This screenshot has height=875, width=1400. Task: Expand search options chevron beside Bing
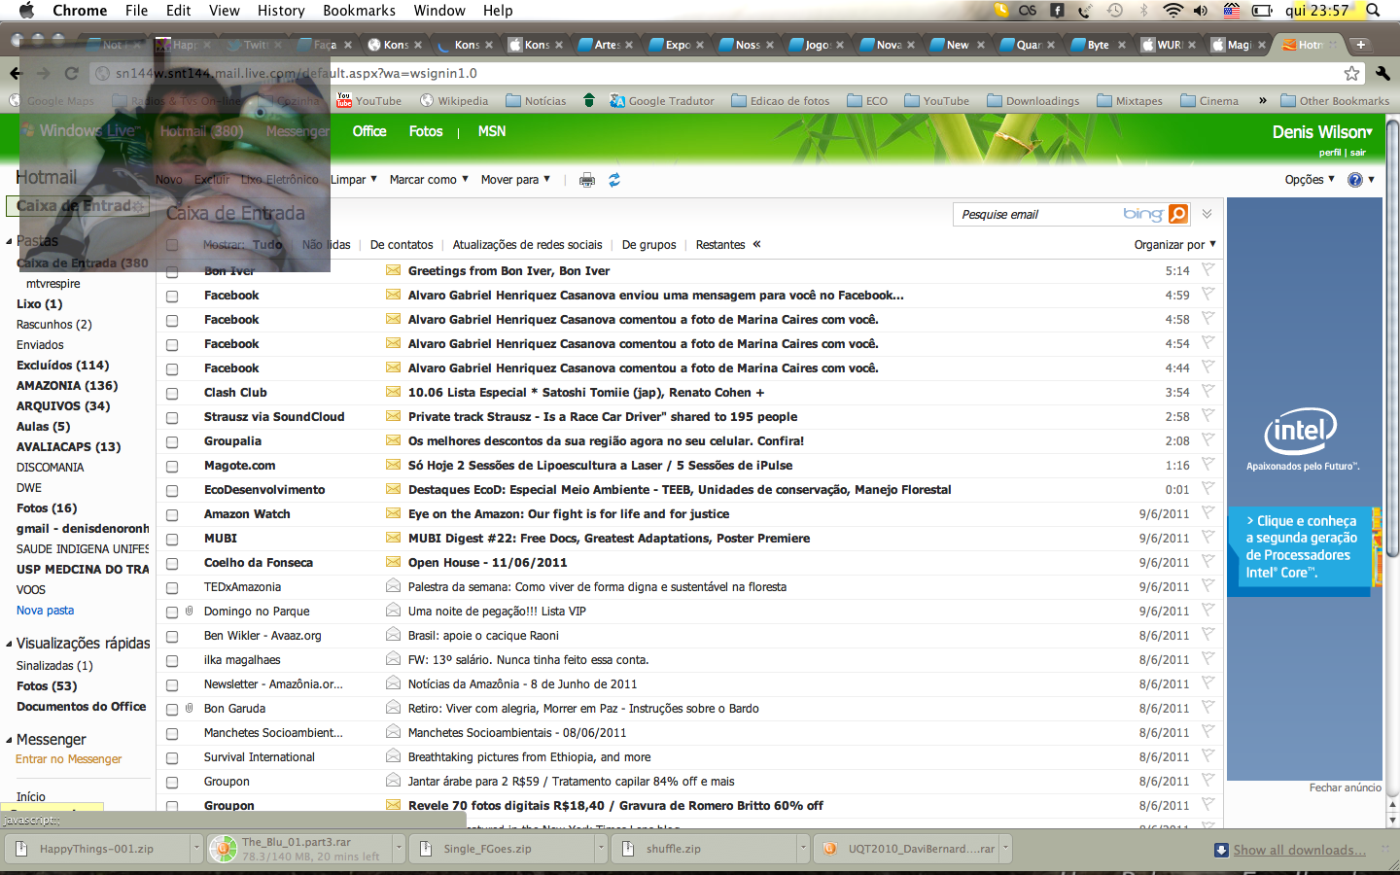click(x=1207, y=214)
